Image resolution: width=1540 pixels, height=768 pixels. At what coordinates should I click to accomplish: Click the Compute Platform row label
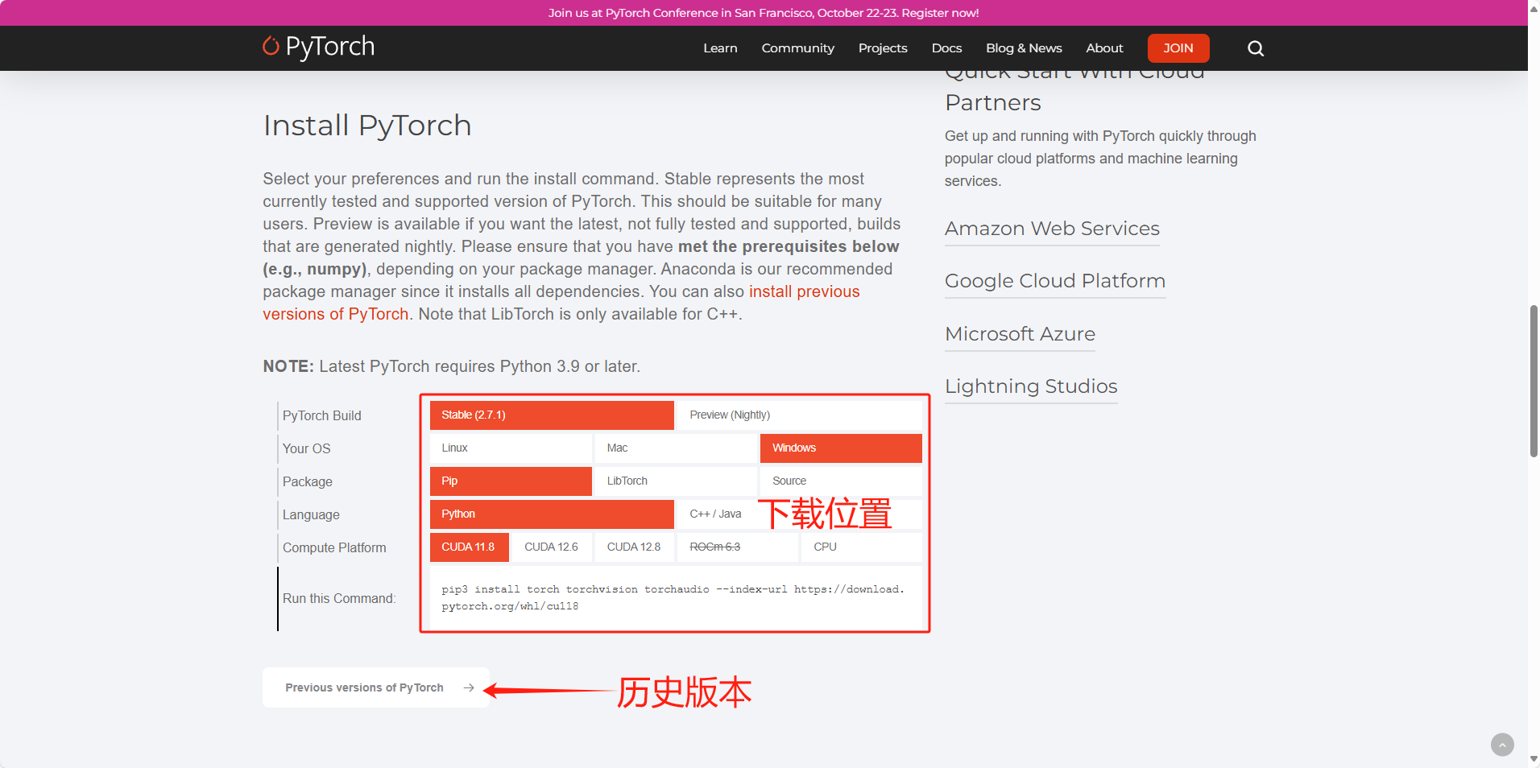[334, 547]
